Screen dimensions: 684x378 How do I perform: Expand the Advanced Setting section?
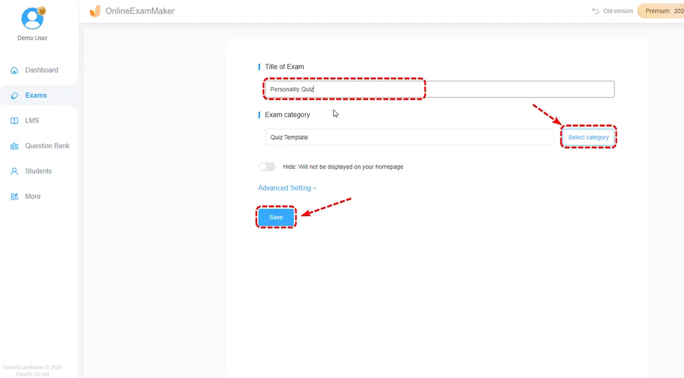click(284, 188)
